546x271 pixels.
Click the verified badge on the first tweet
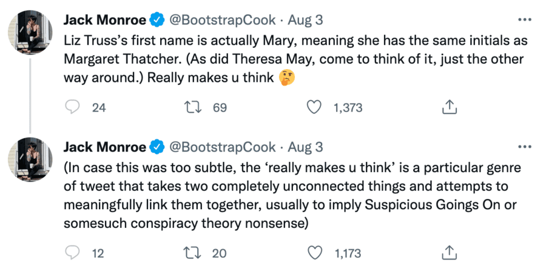coord(157,20)
